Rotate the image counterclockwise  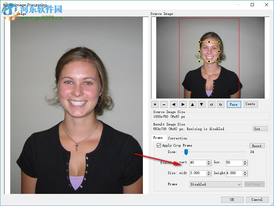point(211,104)
